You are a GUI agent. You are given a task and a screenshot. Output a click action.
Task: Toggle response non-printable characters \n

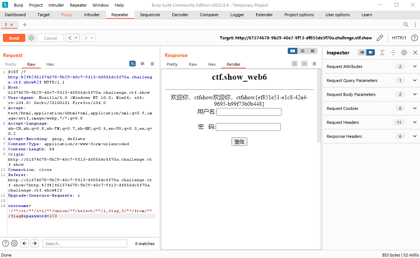pos(304,64)
